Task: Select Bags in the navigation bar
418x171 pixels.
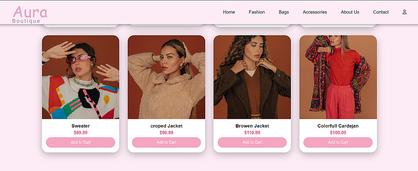Action: 284,12
